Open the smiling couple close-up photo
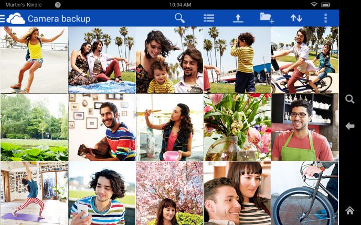Viewport: 361px width, 225px height. coord(237,193)
